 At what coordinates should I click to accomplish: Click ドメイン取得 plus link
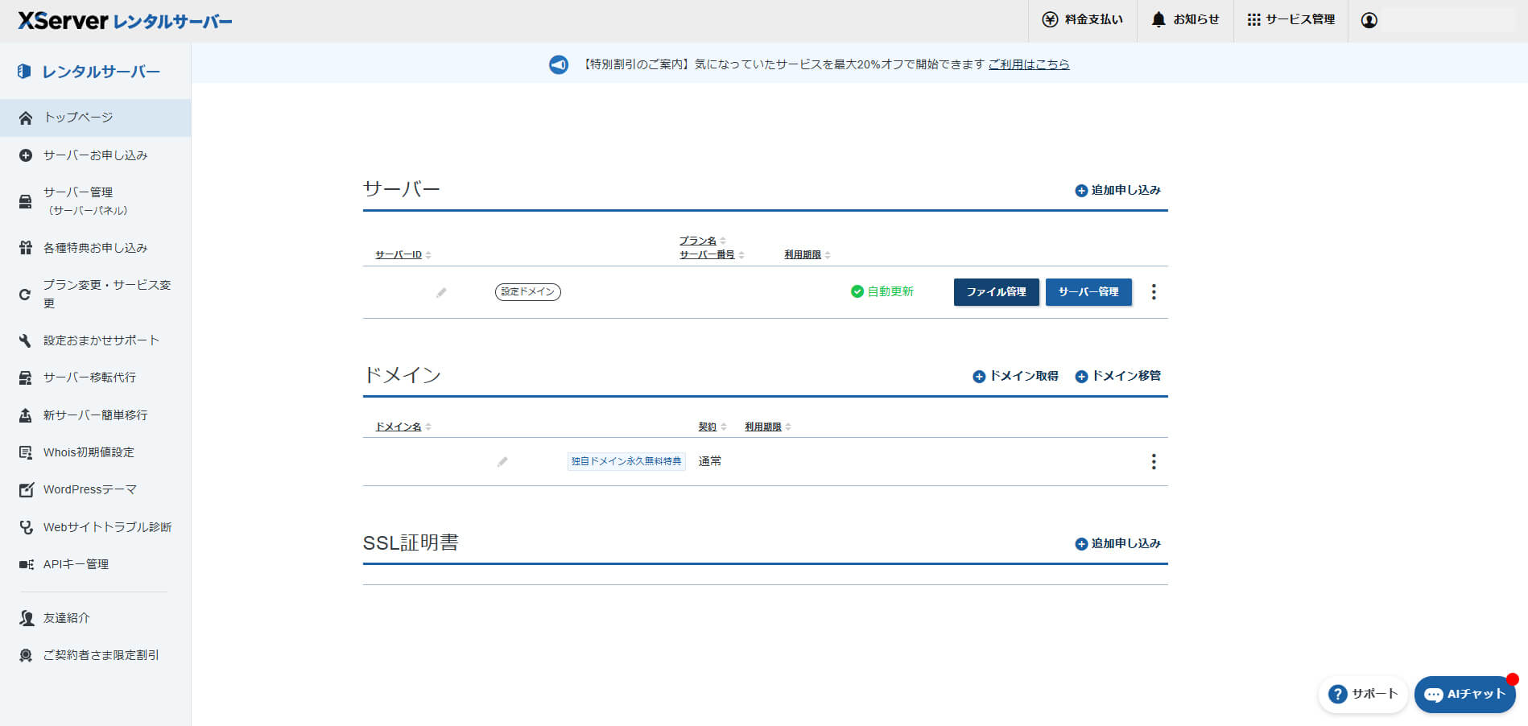1016,376
